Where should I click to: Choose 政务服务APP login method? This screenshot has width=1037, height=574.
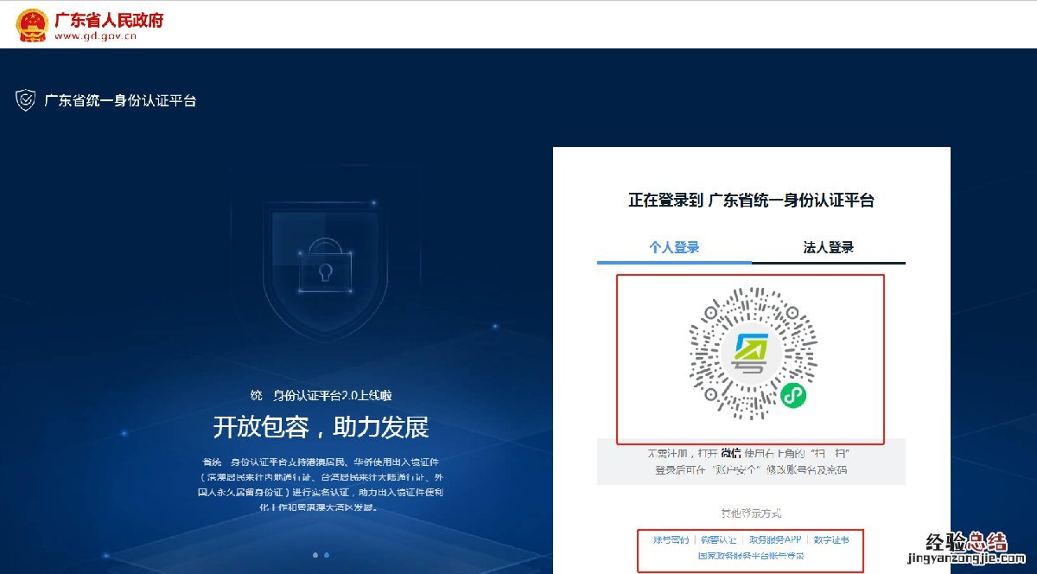point(775,539)
